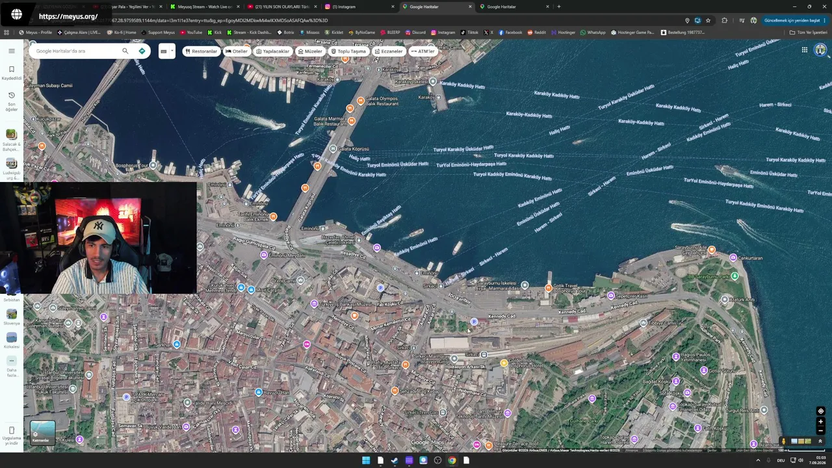This screenshot has width=832, height=468.
Task: Open the Google apps grid icon
Action: [804, 50]
